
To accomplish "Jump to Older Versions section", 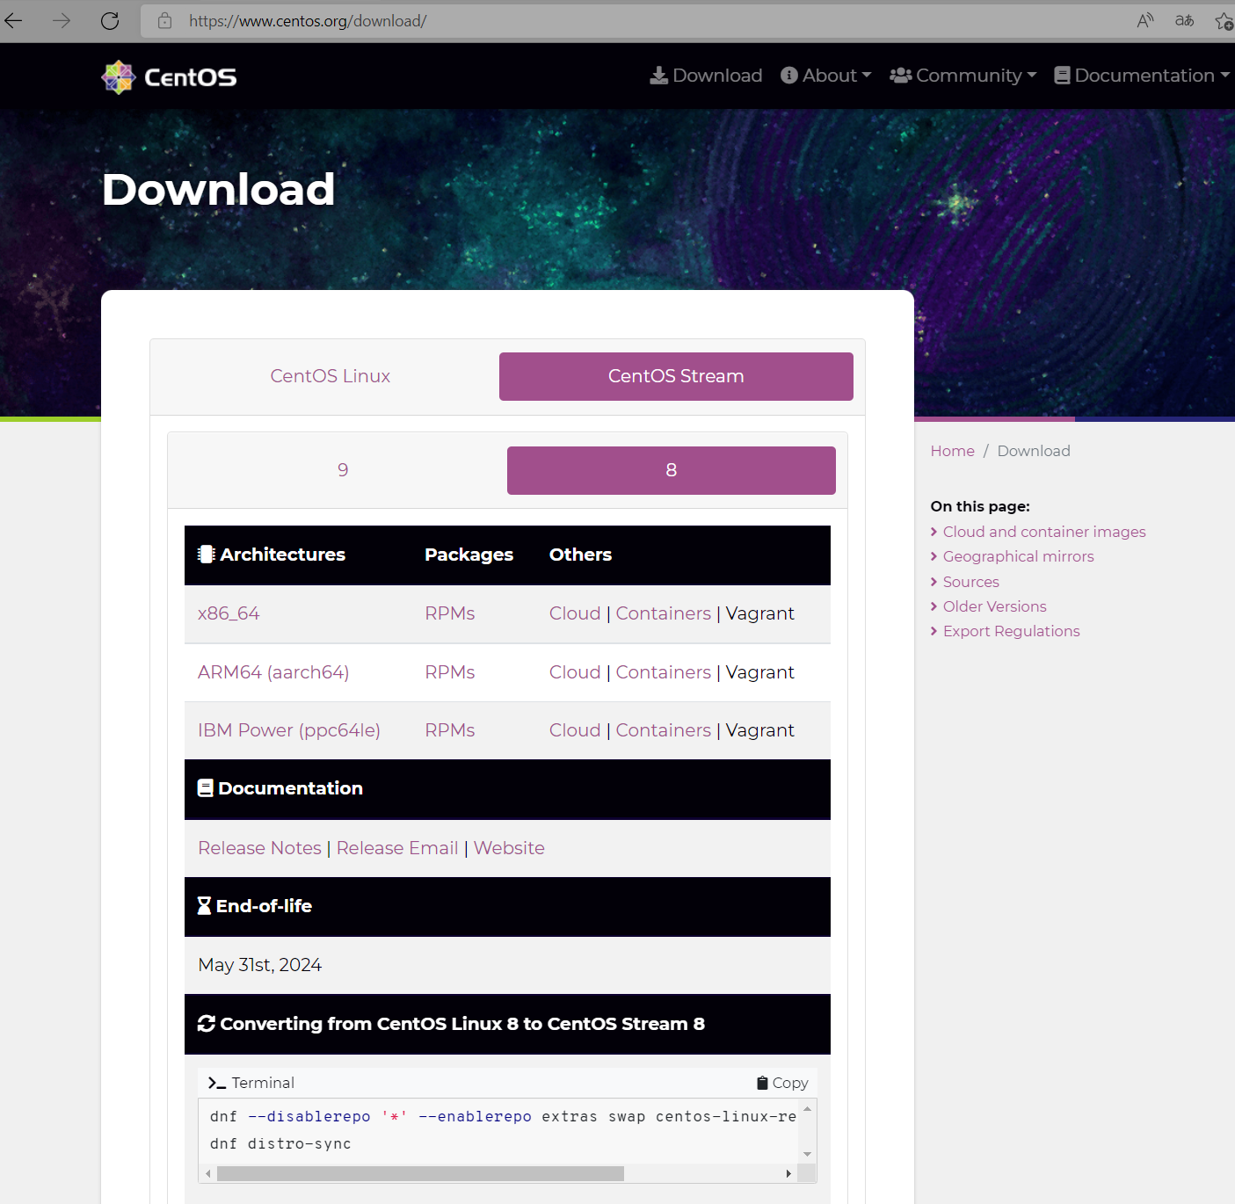I will [x=995, y=606].
